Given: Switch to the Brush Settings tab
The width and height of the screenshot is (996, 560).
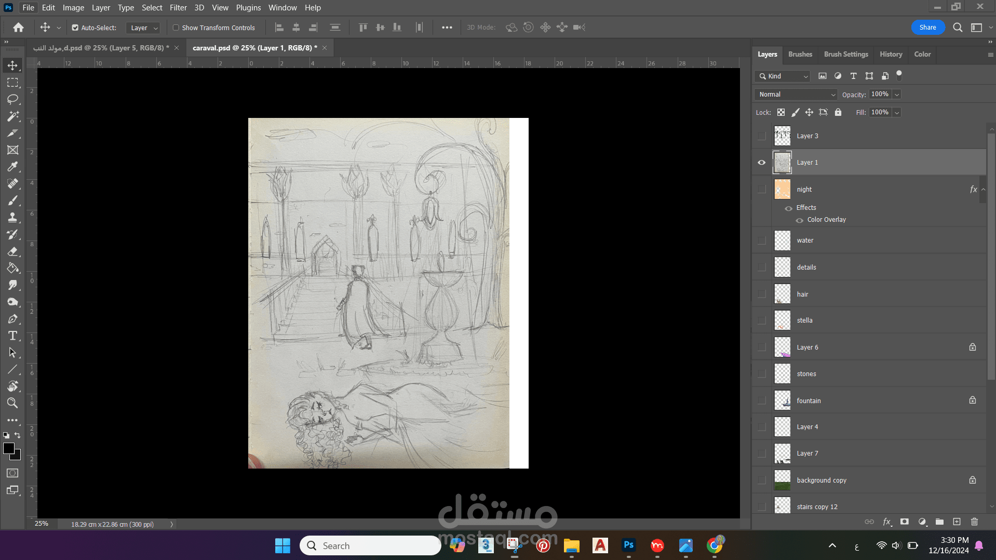Looking at the screenshot, I should click(x=845, y=54).
